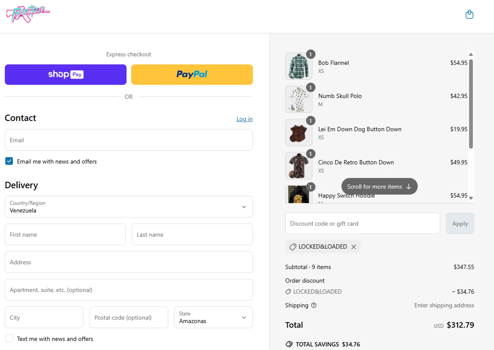
Task: Click Discount code or gift card field
Action: coord(363,224)
